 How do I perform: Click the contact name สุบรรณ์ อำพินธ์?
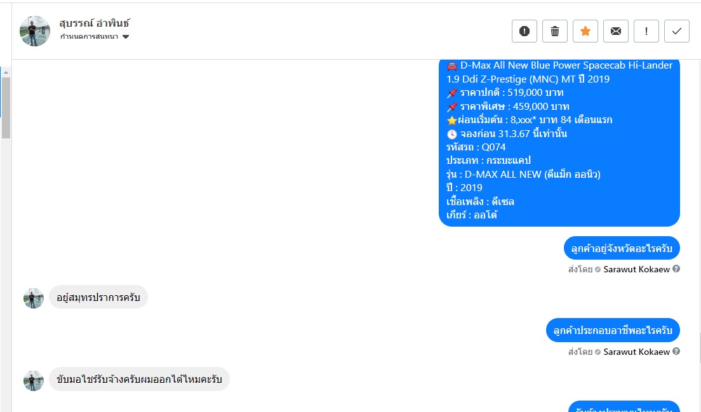click(95, 23)
